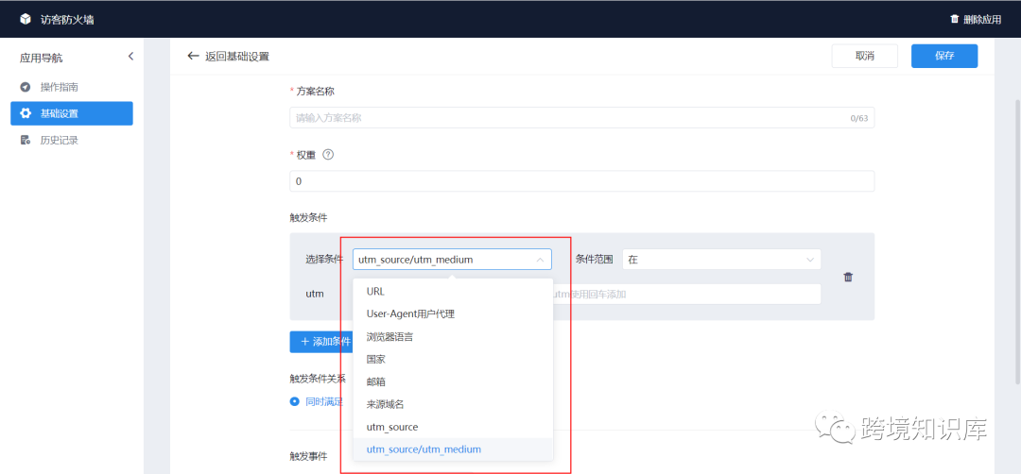Click the 删除应用 text in the header

(982, 20)
